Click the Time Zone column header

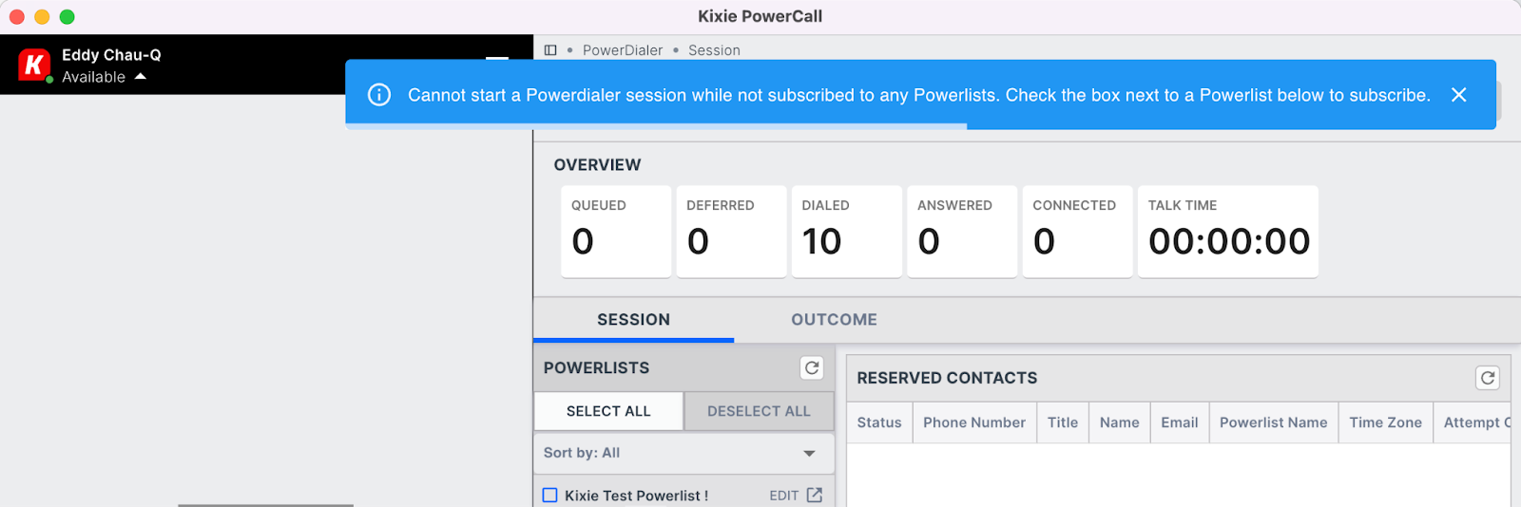[x=1385, y=422]
